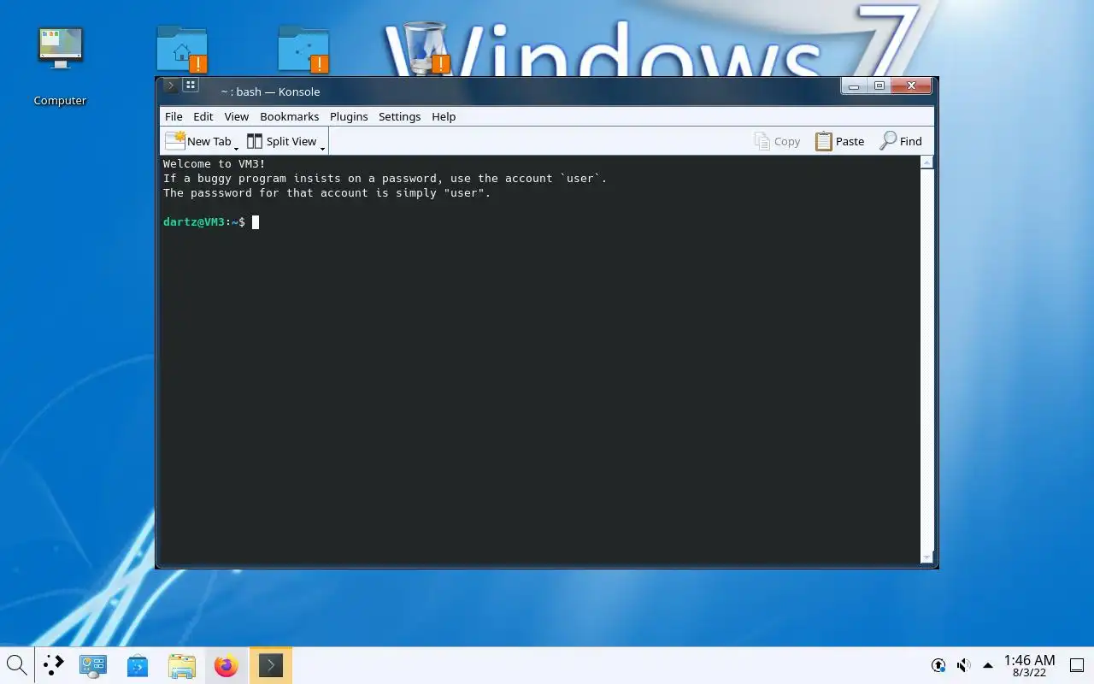Click the Konsole taskbar entry

271,665
